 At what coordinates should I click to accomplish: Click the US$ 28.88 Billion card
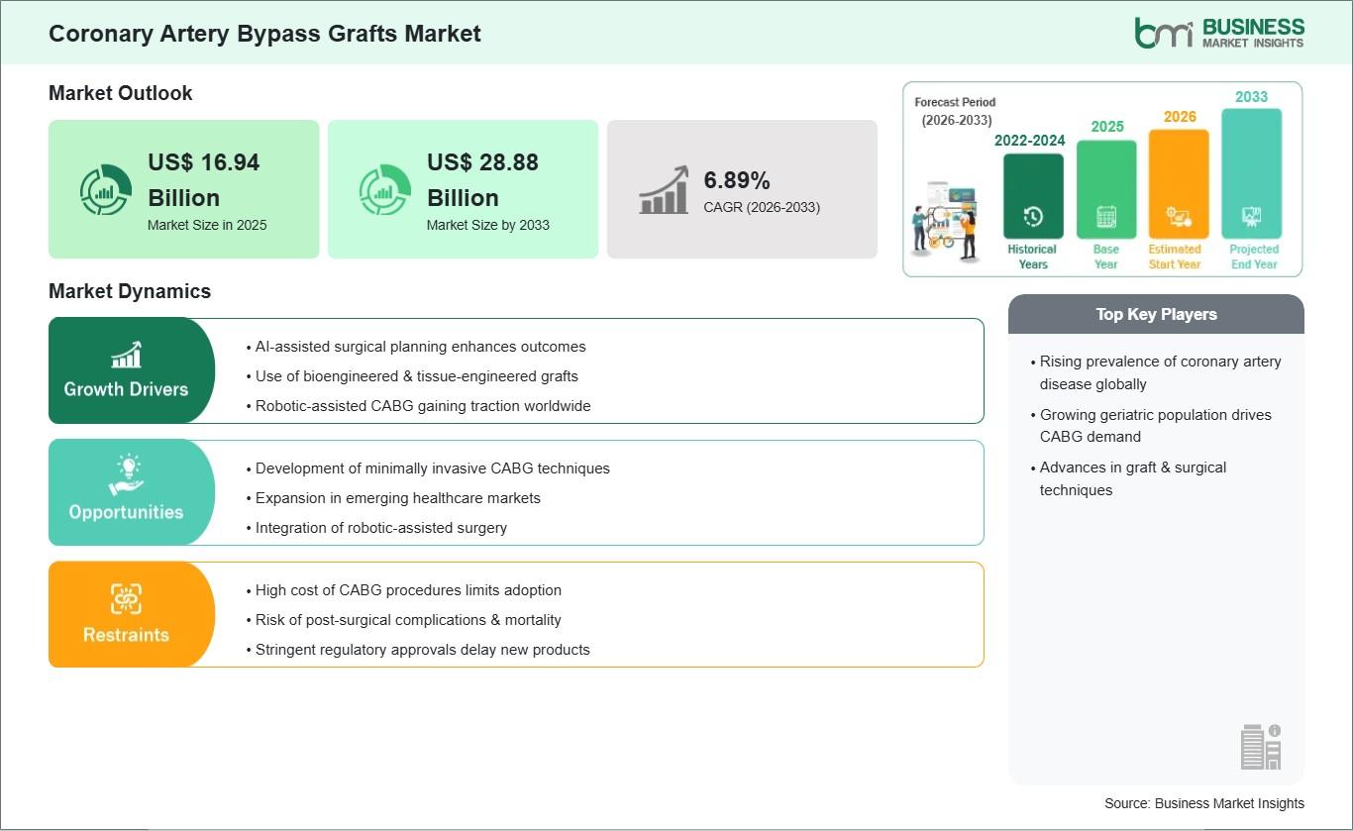tap(463, 189)
